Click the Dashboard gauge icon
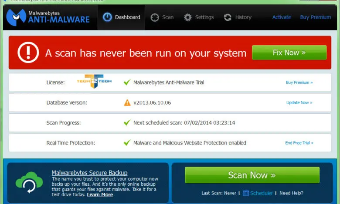 (x=107, y=17)
